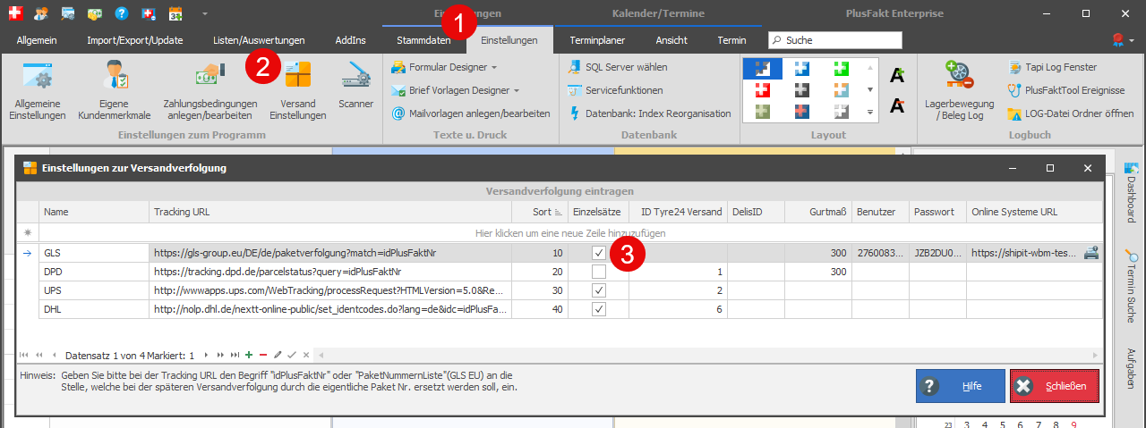Click the Hilfe button
Image resolution: width=1146 pixels, height=428 pixels.
tap(960, 386)
